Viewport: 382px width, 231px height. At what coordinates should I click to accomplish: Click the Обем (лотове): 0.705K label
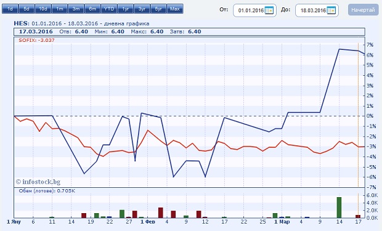pos(47,191)
